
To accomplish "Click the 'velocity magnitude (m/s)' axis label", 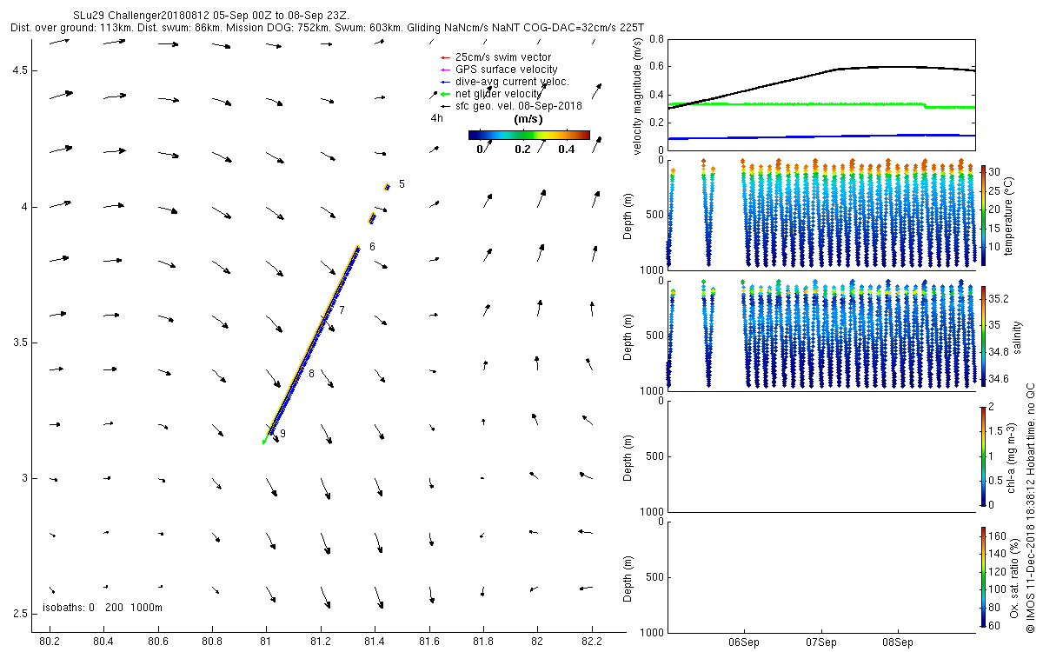I will (x=637, y=95).
